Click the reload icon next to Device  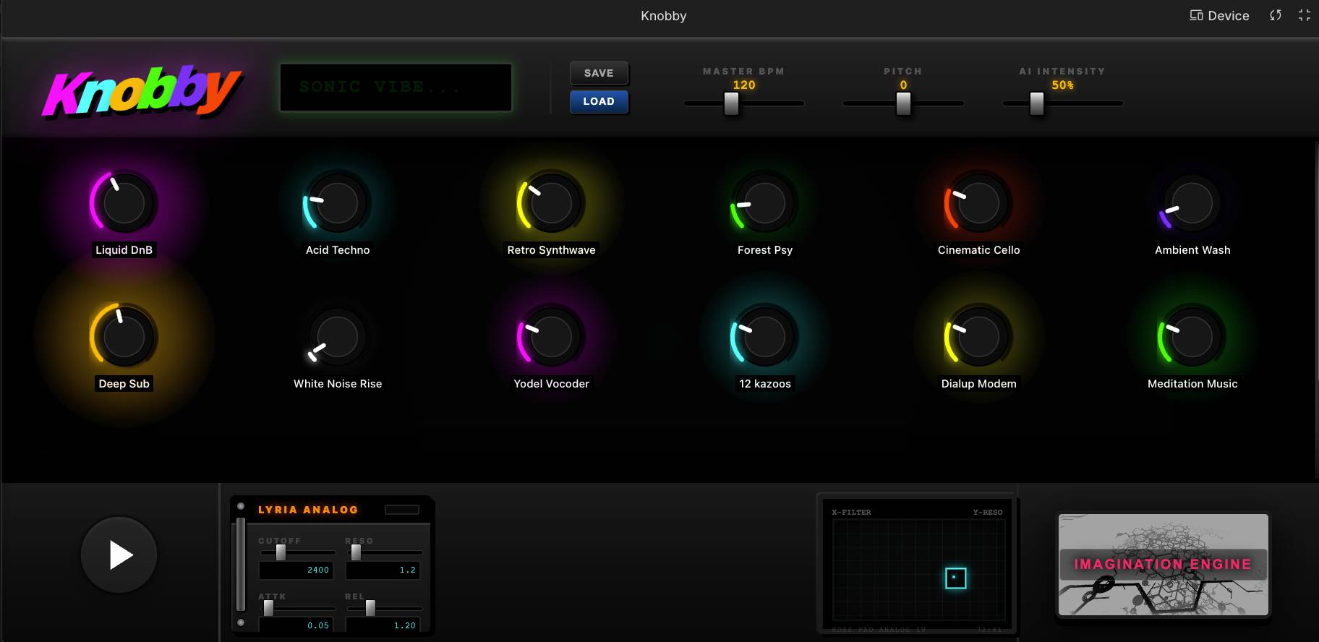click(1276, 15)
